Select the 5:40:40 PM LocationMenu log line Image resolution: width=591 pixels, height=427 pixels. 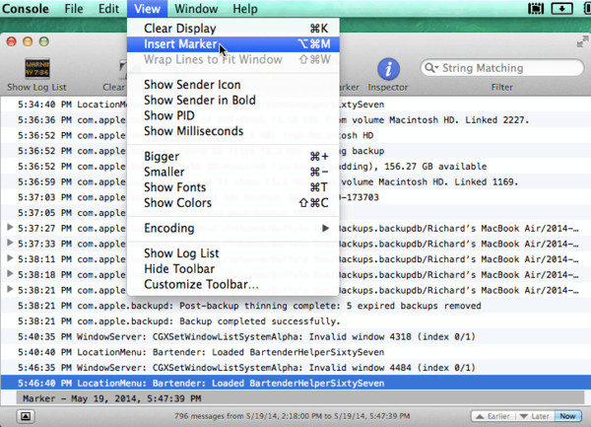(x=295, y=352)
